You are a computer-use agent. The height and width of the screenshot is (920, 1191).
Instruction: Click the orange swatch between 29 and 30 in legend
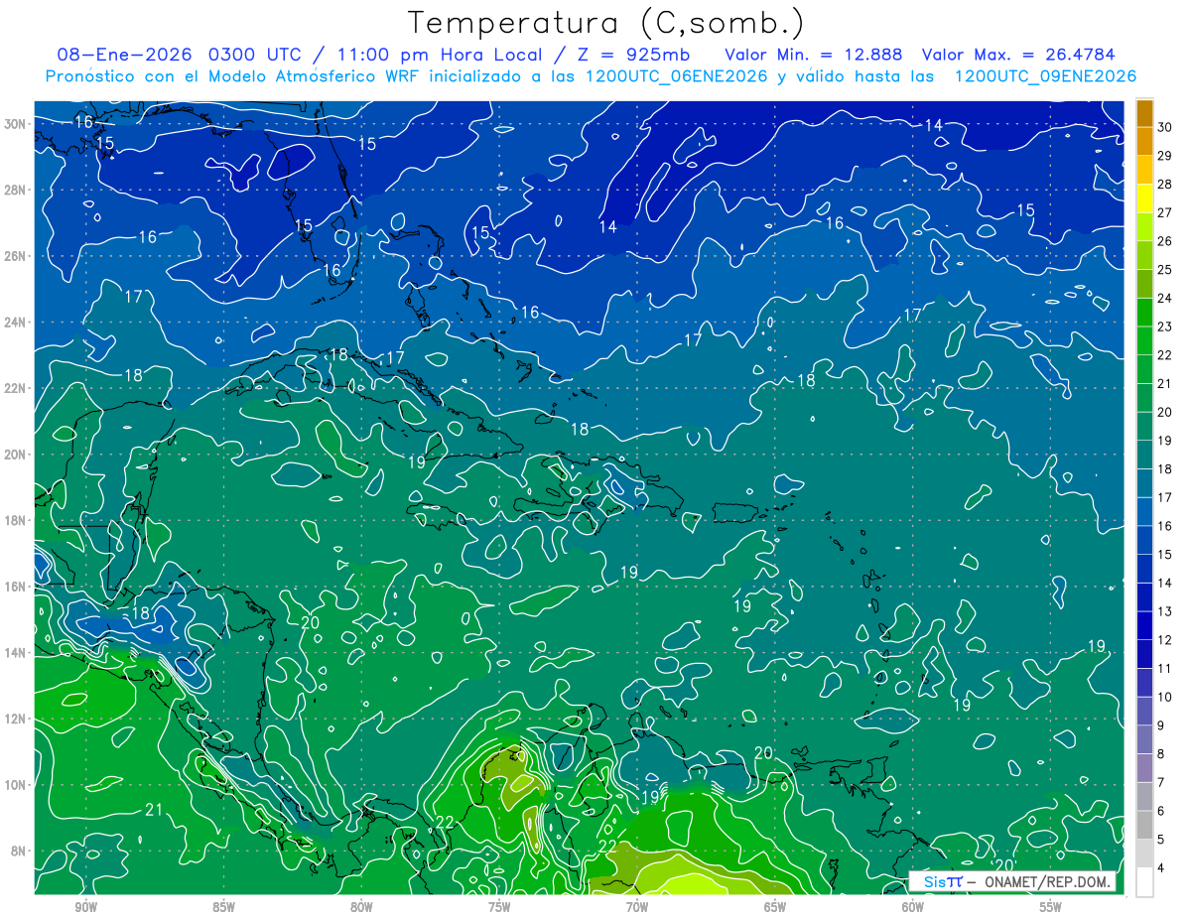coord(1144,141)
